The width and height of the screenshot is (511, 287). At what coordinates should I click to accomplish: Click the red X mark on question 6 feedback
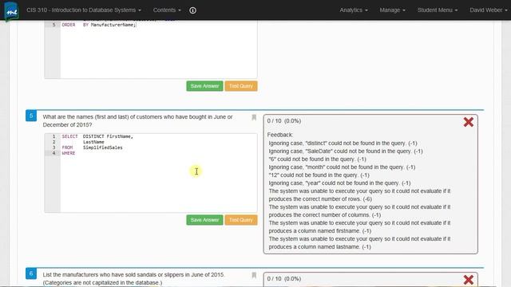click(469, 280)
